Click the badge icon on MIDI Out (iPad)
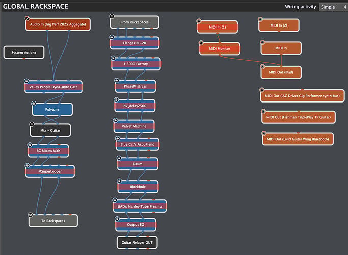The width and height of the screenshot is (348, 255). click(262, 66)
